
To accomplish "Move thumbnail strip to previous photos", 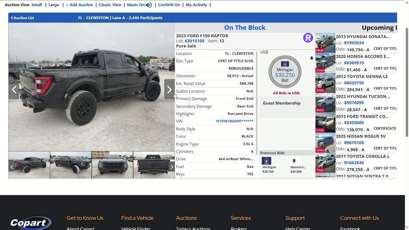I will point(12,166).
